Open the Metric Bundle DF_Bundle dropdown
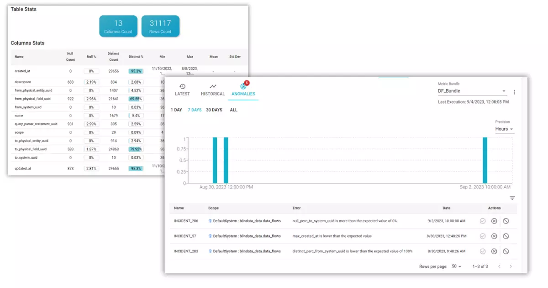The image size is (548, 288). [x=472, y=91]
